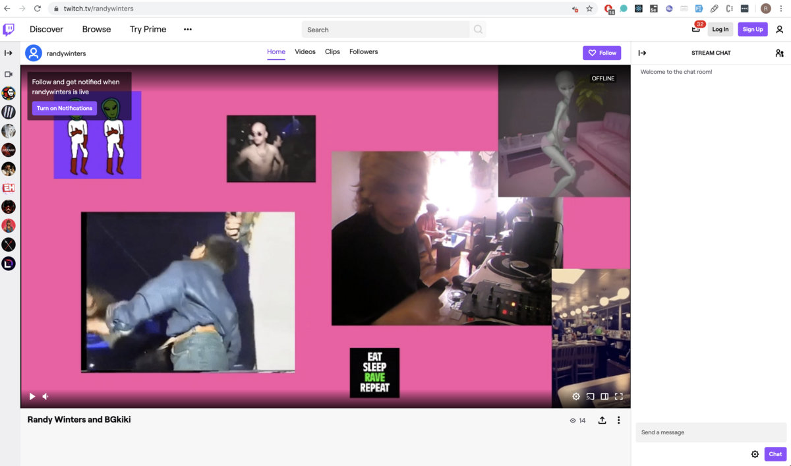The image size is (791, 466).
Task: Toggle fullscreen on the video player
Action: (x=619, y=397)
